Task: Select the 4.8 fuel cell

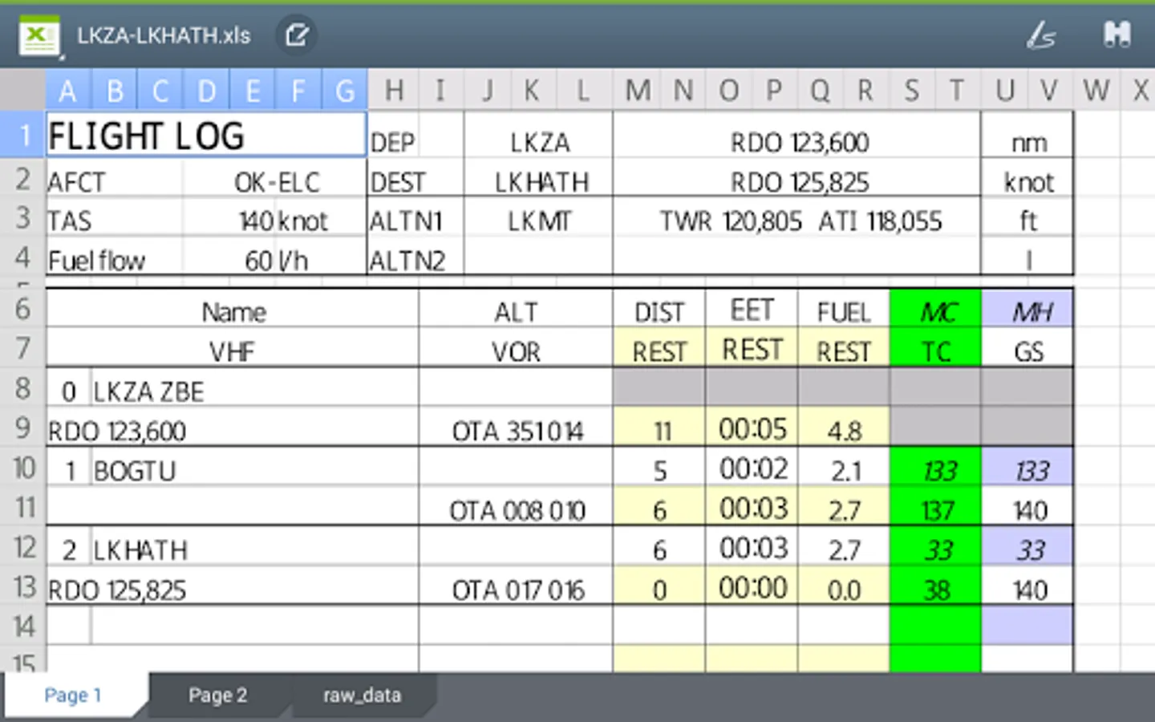Action: click(844, 428)
